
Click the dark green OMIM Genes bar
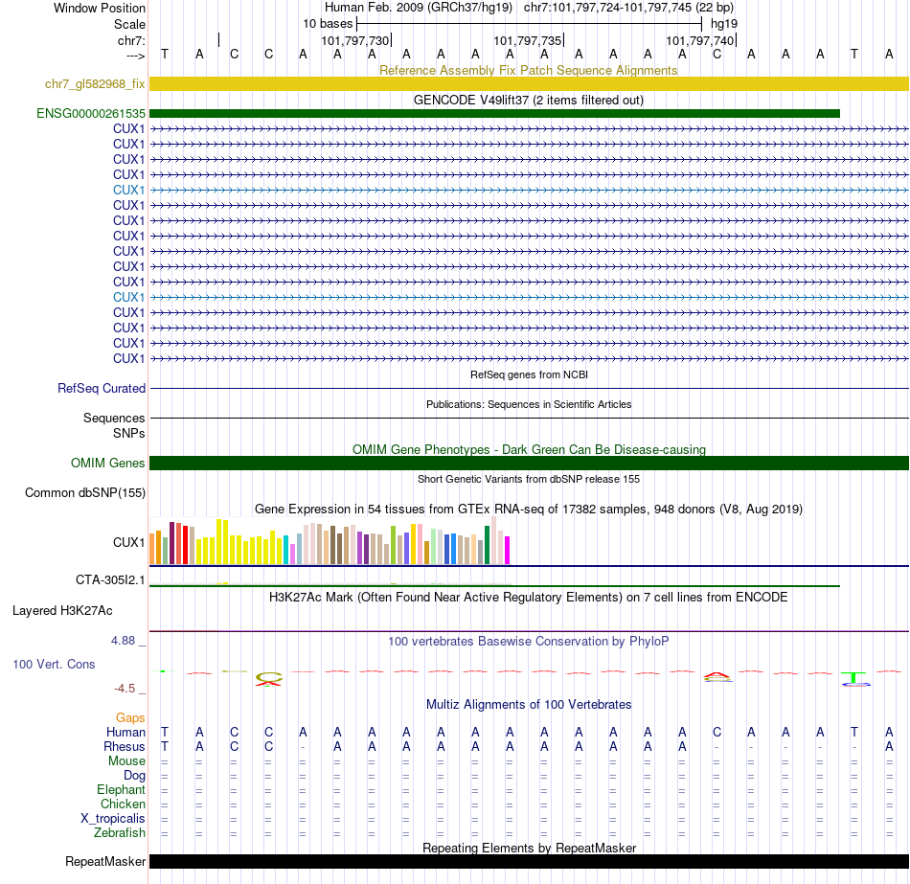point(529,463)
